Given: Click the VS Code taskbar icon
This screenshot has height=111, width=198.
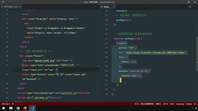Looking at the screenshot, I should click(32, 108).
